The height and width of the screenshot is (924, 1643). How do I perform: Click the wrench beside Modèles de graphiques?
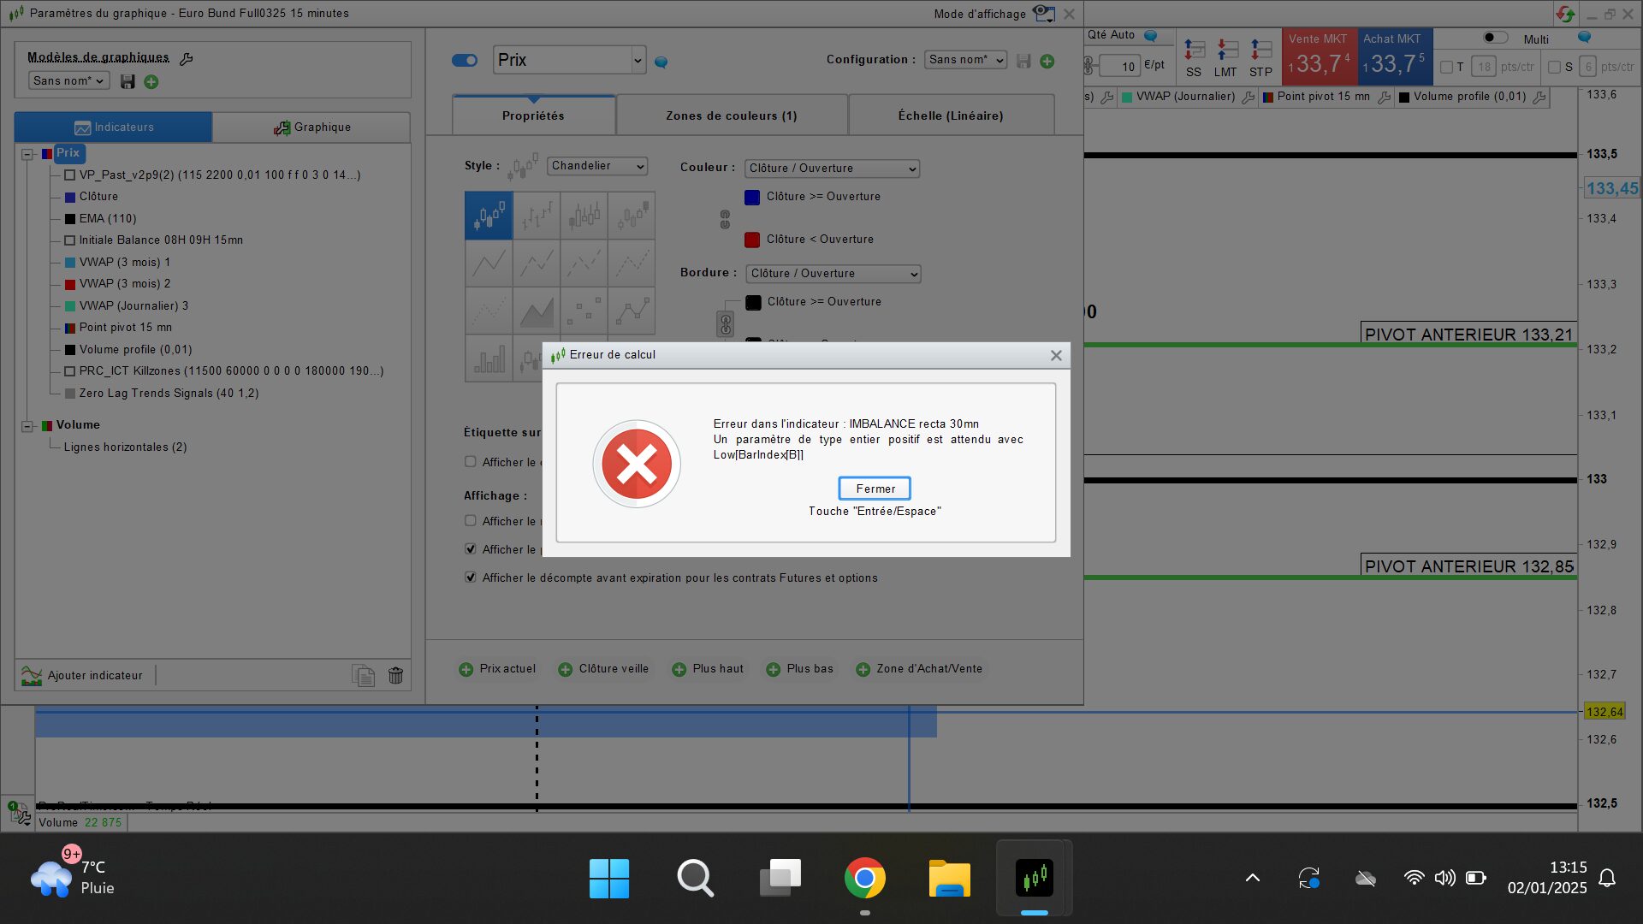[x=187, y=58]
